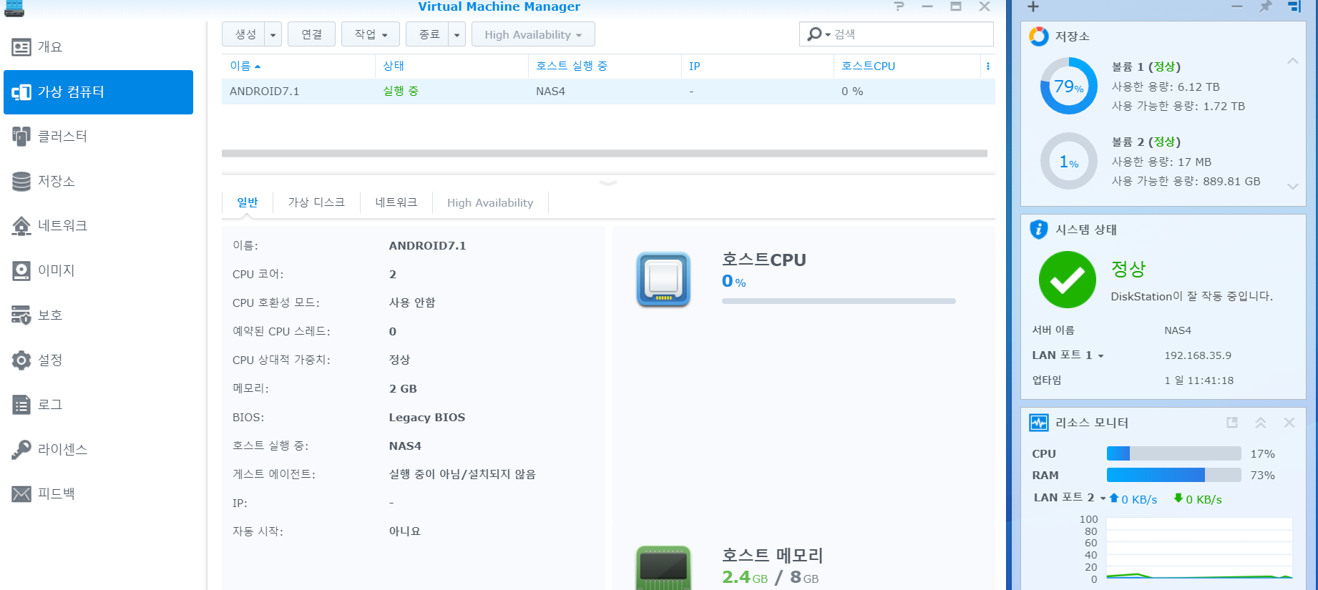Click the 실행 중 status cell
The height and width of the screenshot is (590, 1318).
(x=401, y=92)
